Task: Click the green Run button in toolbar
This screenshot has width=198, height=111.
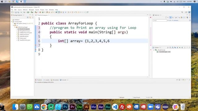Action: (x=28, y=12)
